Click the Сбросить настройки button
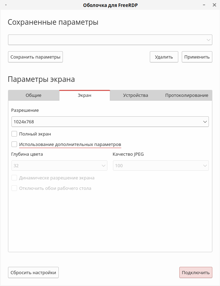Viewport: 220px width, 286px height. pos(33,272)
